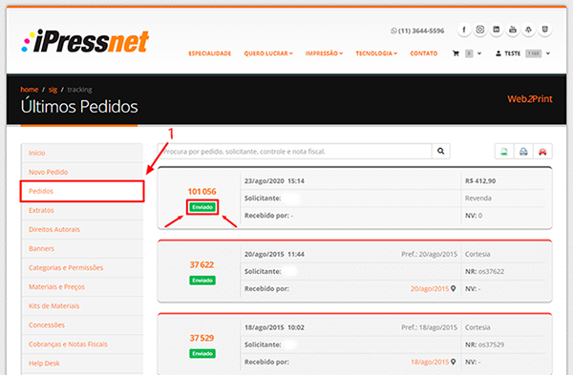Open the Facebook social icon
This screenshot has height=375, width=573.
(464, 30)
